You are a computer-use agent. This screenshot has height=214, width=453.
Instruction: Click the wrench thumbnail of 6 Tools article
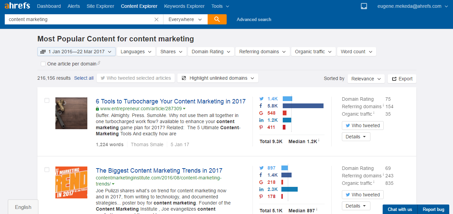(71, 113)
